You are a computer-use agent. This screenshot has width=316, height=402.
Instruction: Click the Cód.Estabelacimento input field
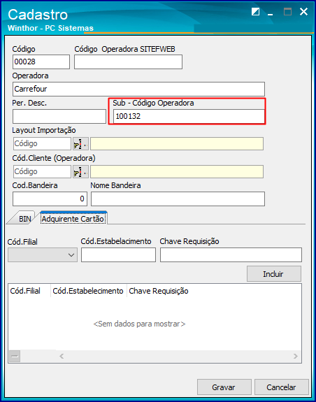[118, 255]
